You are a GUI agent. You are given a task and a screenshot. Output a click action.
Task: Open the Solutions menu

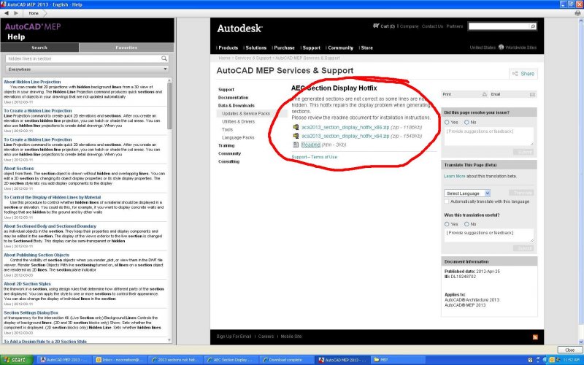[256, 47]
